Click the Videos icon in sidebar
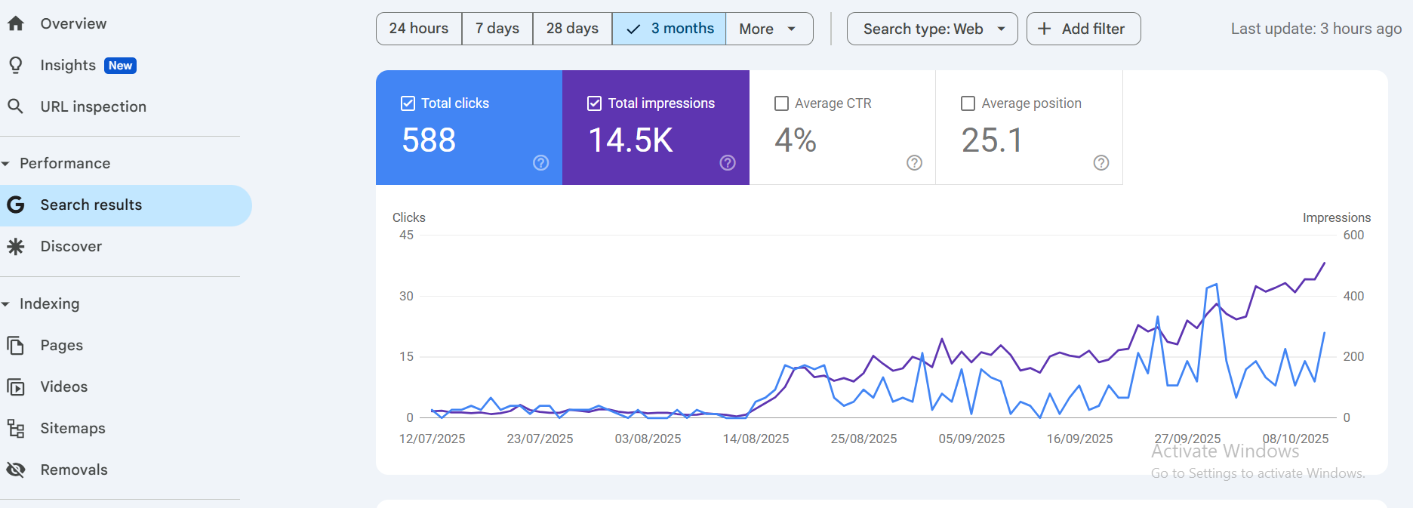Image resolution: width=1413 pixels, height=508 pixels. tap(16, 386)
